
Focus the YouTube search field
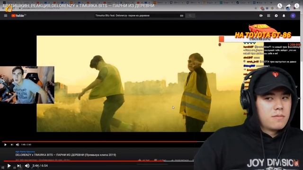pos(137,16)
